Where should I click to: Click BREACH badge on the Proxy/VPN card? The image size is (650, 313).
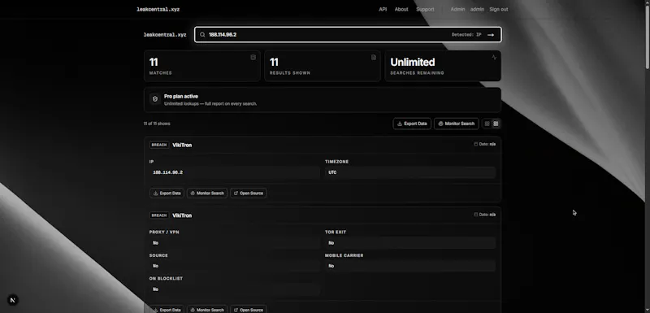pyautogui.click(x=159, y=215)
